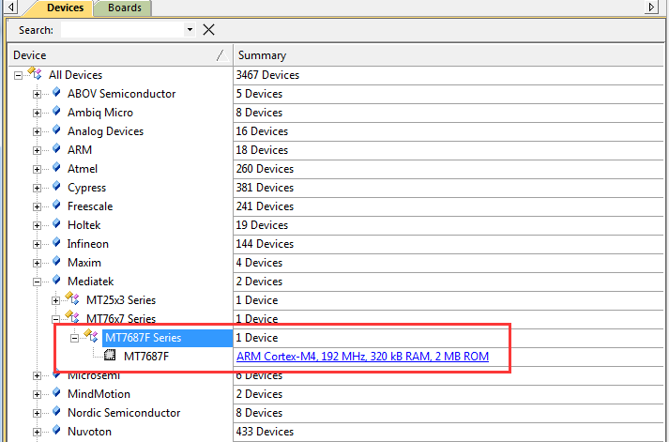669x442 pixels.
Task: Click the Maxim vendor icon
Action: (x=56, y=262)
